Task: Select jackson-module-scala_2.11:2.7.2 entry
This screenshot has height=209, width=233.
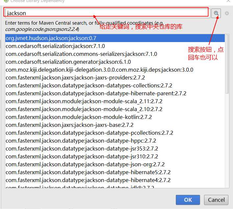Action: 115,101
